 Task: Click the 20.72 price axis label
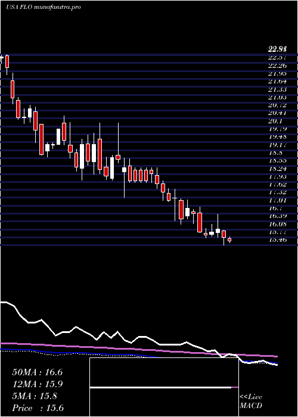pos(278,105)
